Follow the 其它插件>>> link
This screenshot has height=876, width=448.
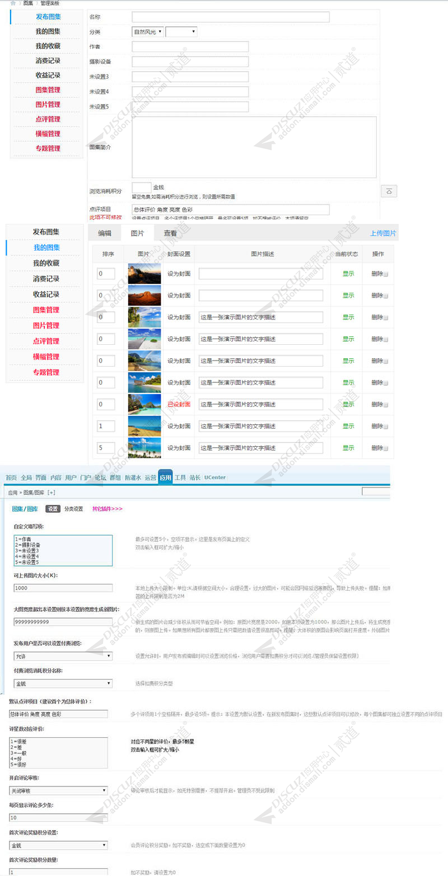click(x=107, y=509)
